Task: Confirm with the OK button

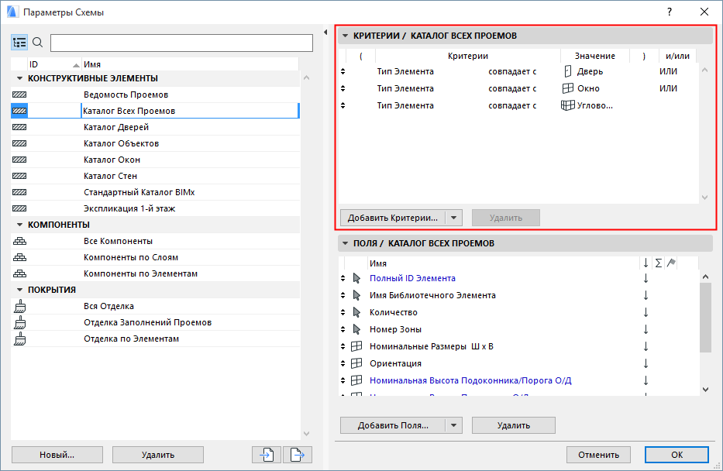Action: coord(677,455)
